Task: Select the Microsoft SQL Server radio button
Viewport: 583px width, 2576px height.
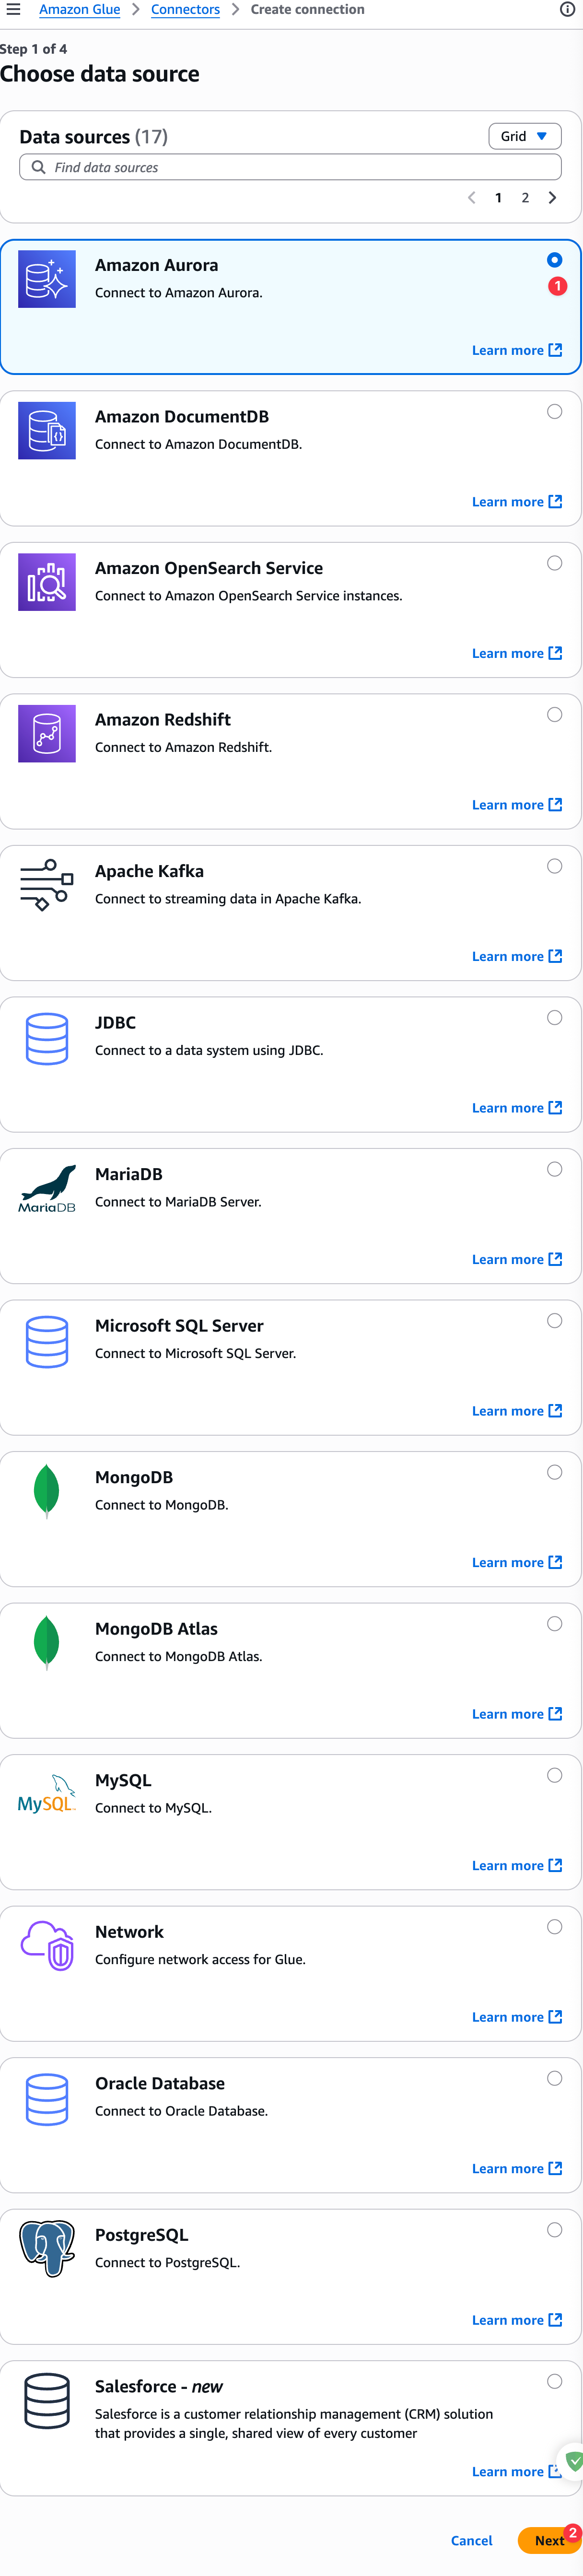Action: 555,1321
